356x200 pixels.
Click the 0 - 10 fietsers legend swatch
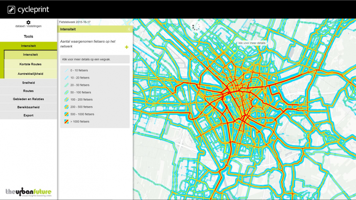pos(66,70)
